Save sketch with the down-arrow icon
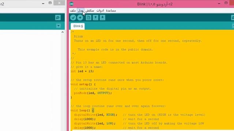 tap(102, 17)
